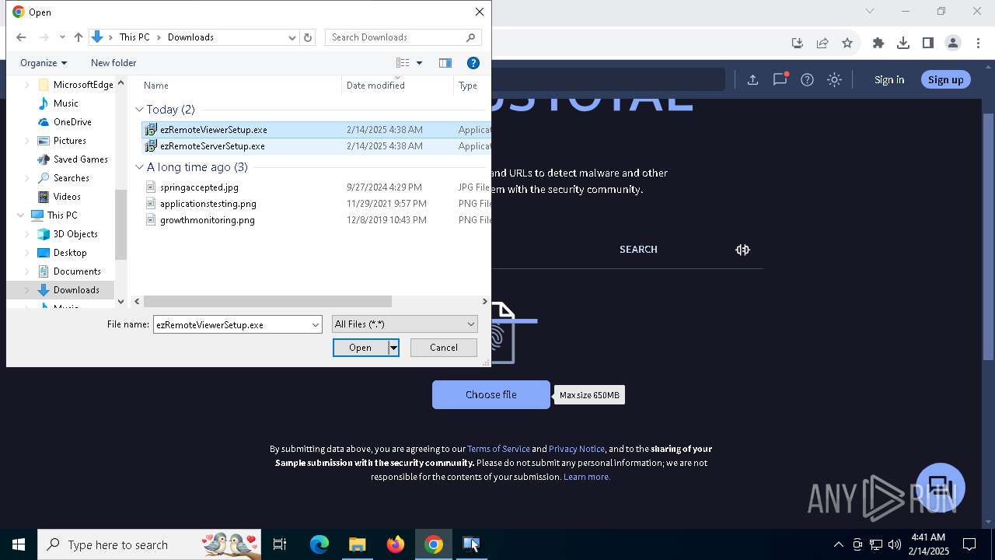Click Sign in on VirusTotal
The image size is (995, 560).
889,79
